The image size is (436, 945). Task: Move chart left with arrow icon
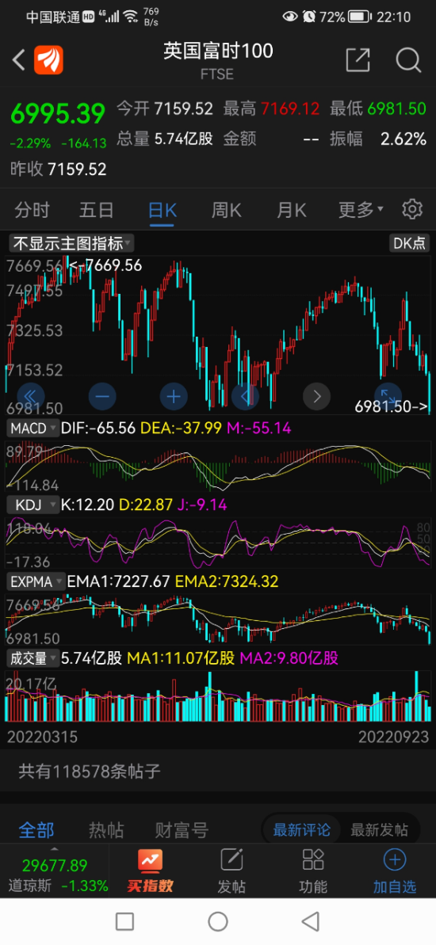pos(246,396)
